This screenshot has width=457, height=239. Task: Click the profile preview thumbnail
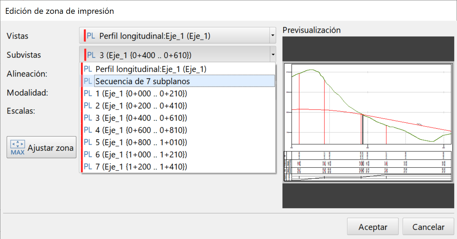pos(368,122)
